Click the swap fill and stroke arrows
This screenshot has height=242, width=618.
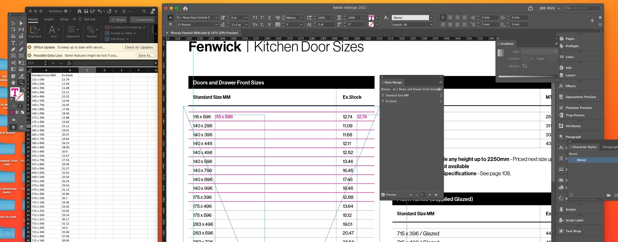tap(23, 89)
